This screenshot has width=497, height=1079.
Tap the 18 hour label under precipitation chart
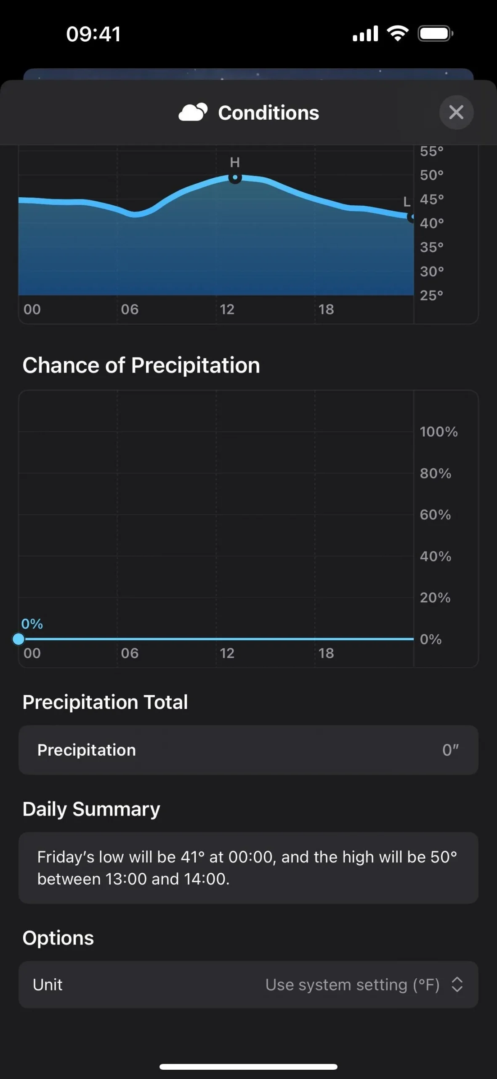point(326,653)
